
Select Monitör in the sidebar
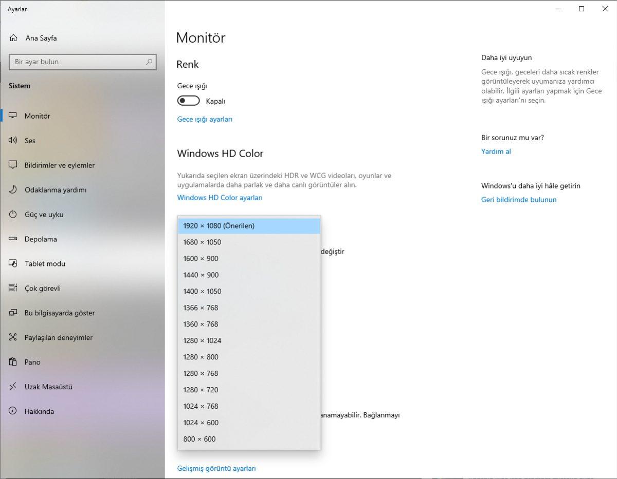coord(36,116)
